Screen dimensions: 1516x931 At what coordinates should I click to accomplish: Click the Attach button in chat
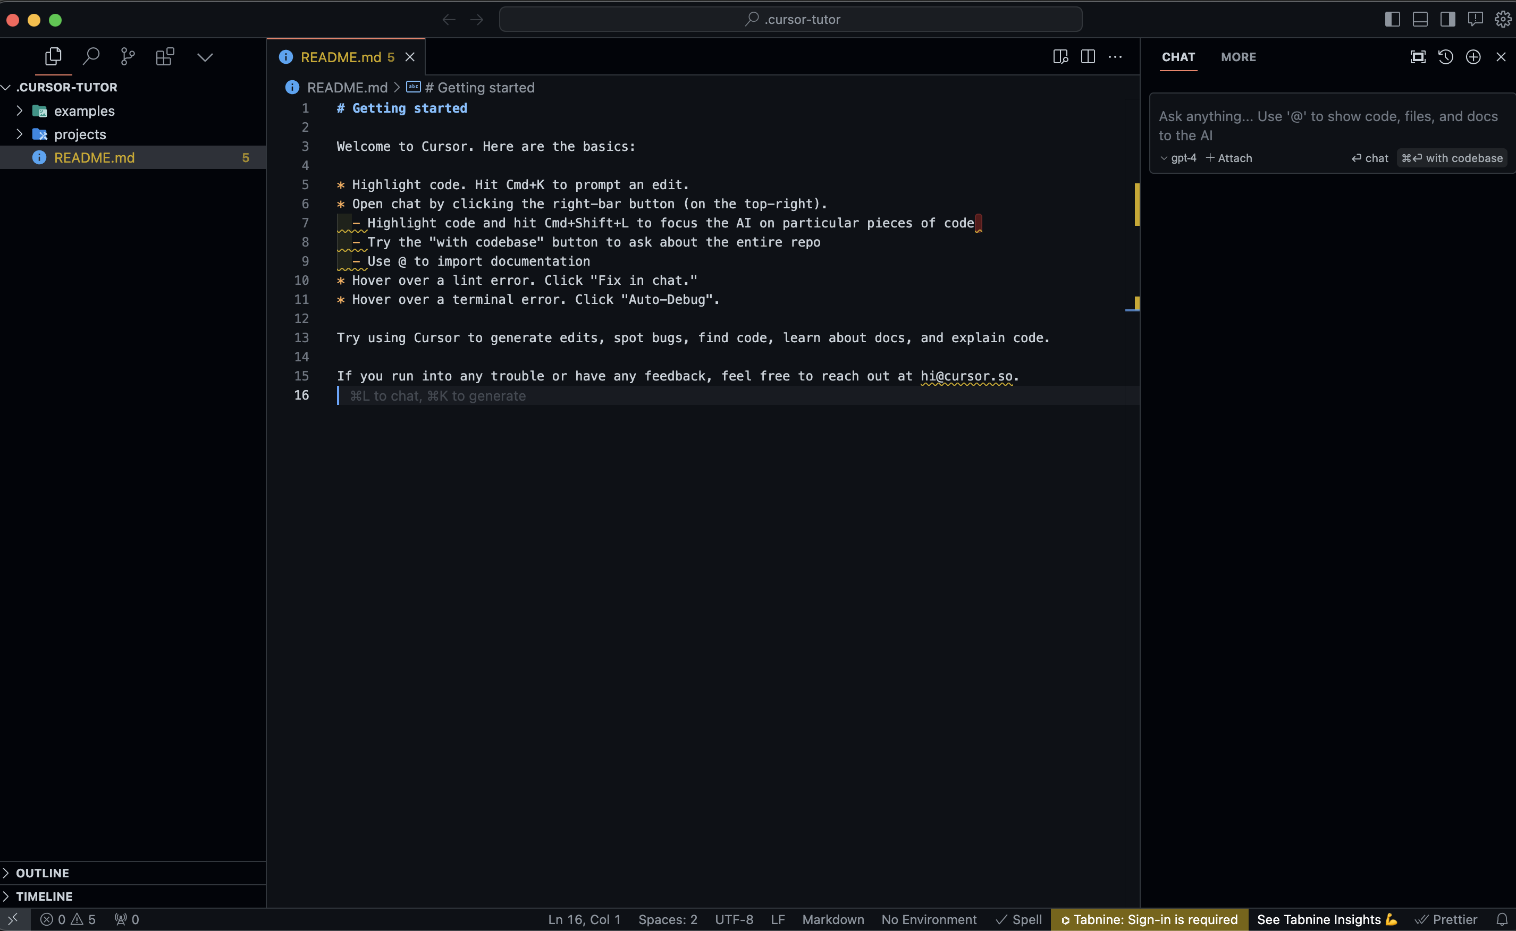pyautogui.click(x=1228, y=158)
